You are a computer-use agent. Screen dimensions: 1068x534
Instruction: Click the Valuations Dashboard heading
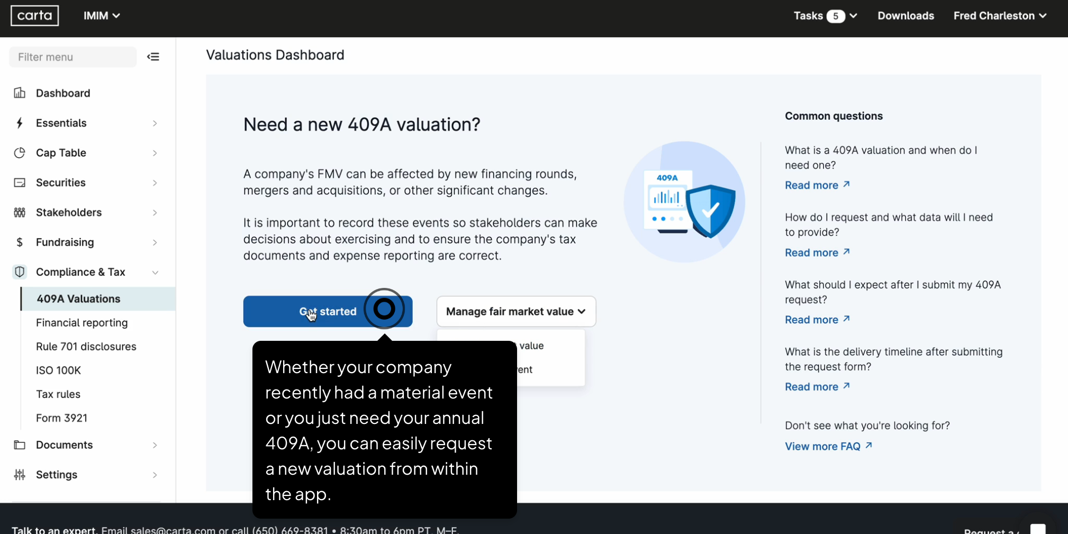click(275, 55)
